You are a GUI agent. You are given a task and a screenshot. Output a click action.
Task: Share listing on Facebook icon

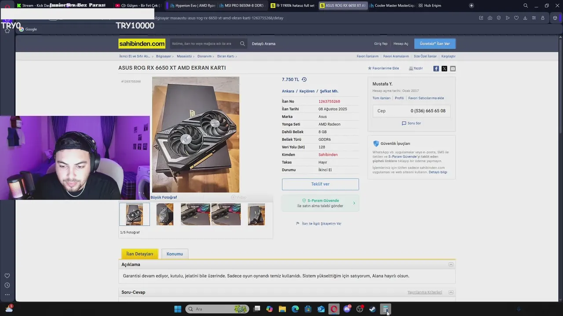click(436, 68)
